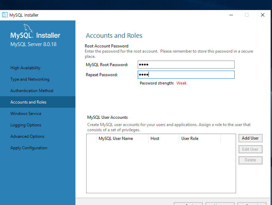The image size is (272, 205).
Task: Click the Delete user button
Action: (250, 160)
